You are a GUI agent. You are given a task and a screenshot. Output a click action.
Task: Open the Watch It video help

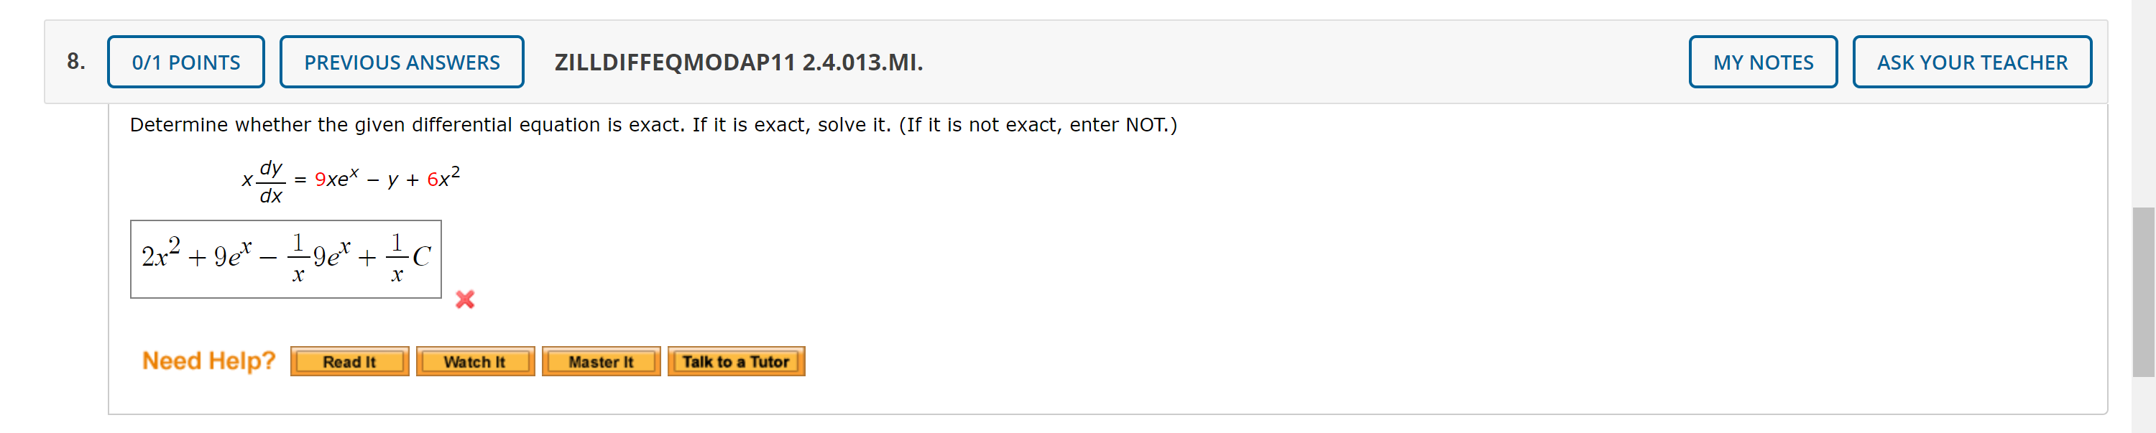(x=474, y=361)
